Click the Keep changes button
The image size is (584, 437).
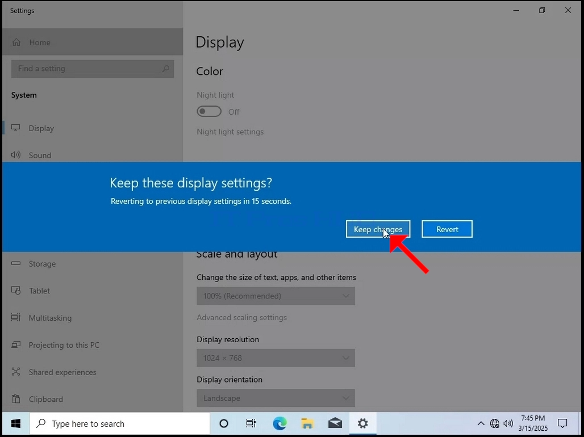378,229
